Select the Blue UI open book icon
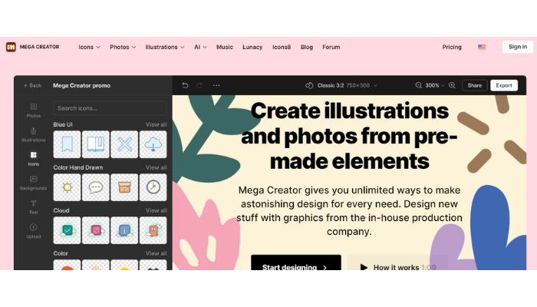 96,144
